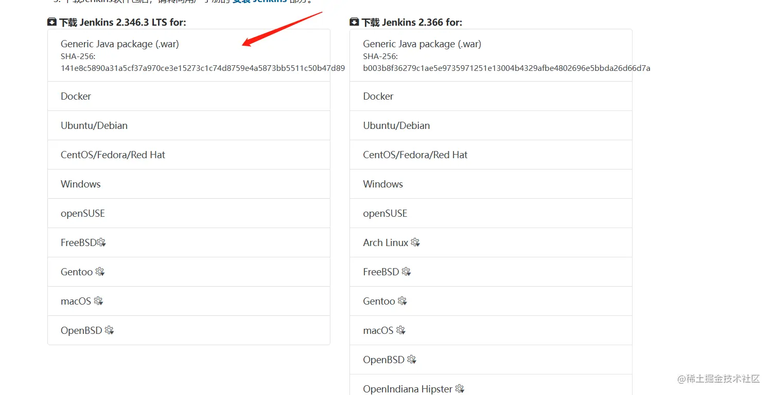Click OpenIndiana Hipster third-party icon
Screen dimensions: 771x395
tap(460, 389)
